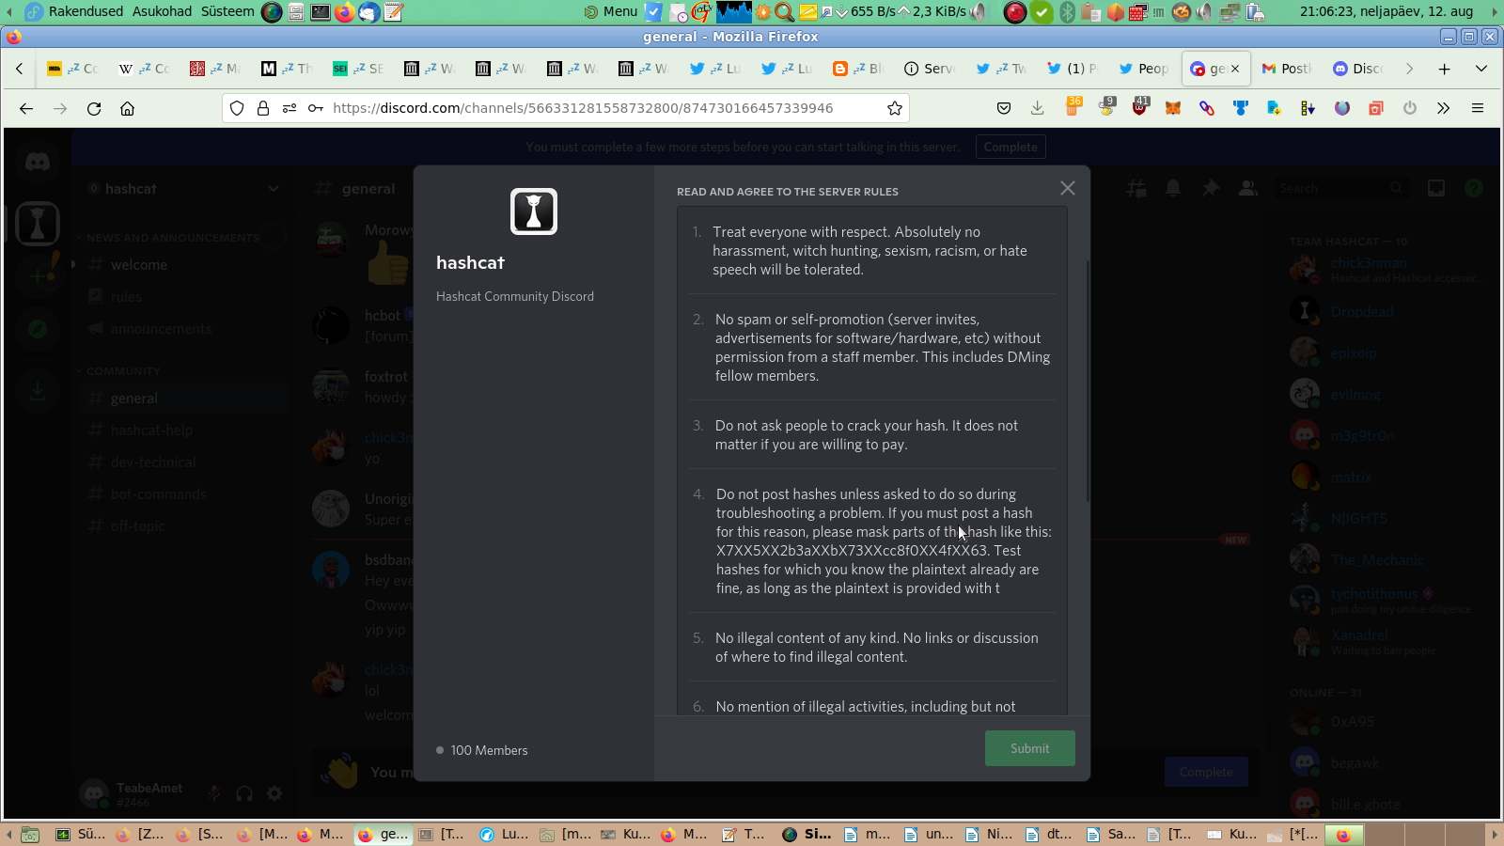Open the Firefox application menu
This screenshot has height=846, width=1504.
coord(1478,108)
